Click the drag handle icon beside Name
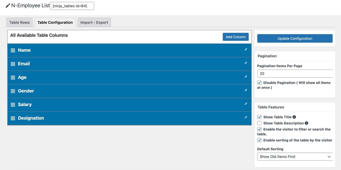This screenshot has height=170, width=341. click(13, 50)
